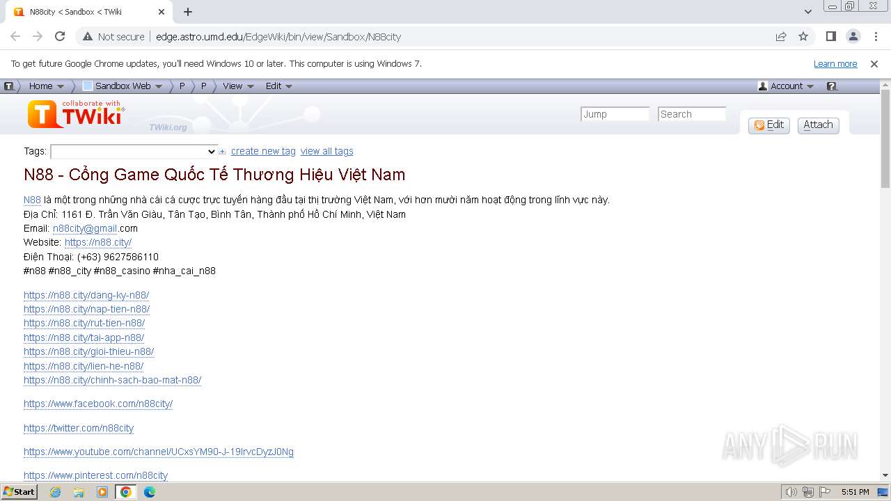Viewport: 891px width, 501px height.
Task: Click the n88city@gmail email link
Action: [85, 228]
